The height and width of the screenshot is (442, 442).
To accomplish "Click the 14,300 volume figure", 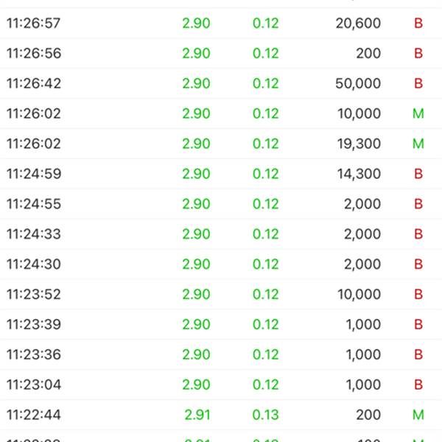I will [359, 174].
